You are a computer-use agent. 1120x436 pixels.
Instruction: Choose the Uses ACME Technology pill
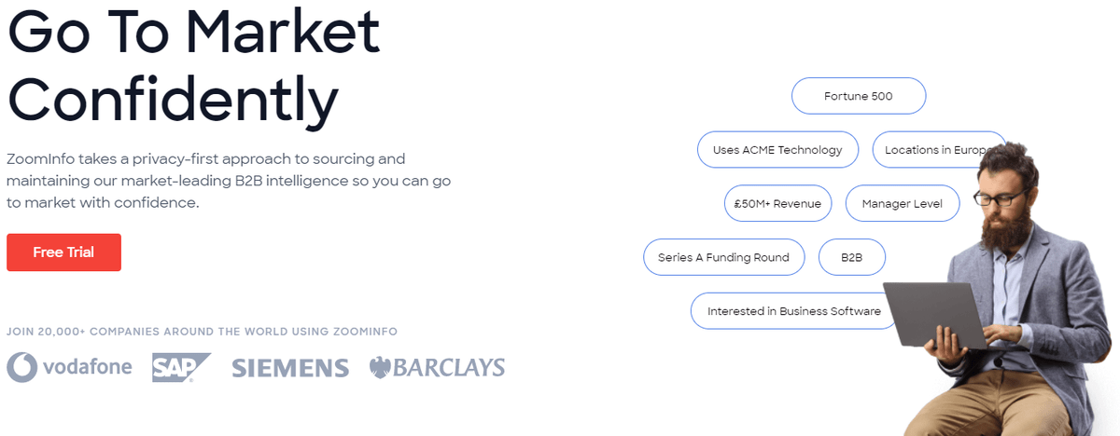tap(777, 150)
